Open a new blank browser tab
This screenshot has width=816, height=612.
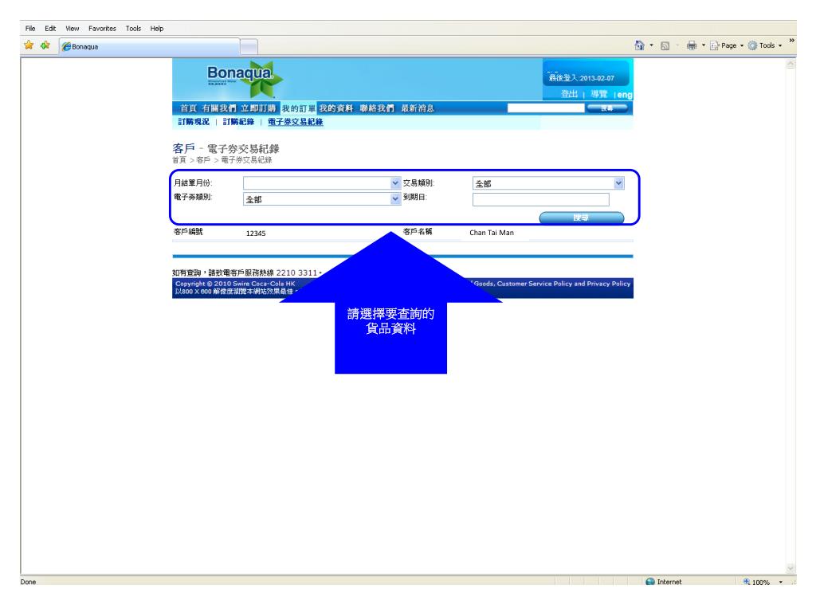[249, 46]
